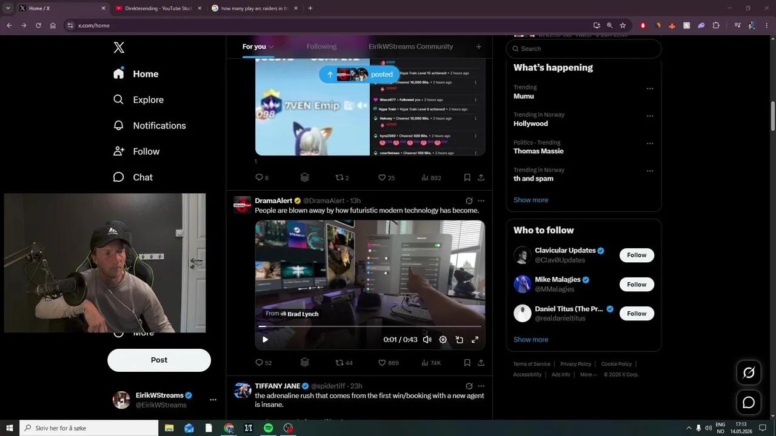776x436 pixels.
Task: Repost the post with 2 reposts
Action: click(343, 177)
